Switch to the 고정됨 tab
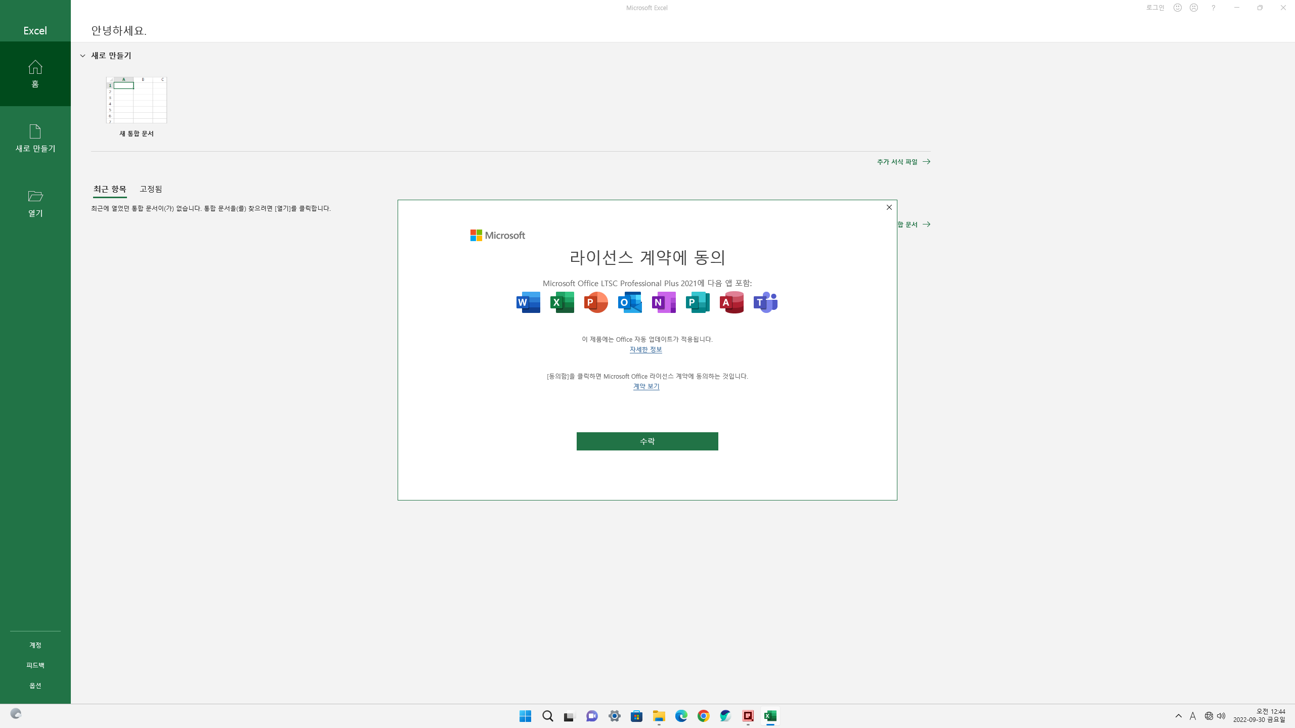1295x728 pixels. pyautogui.click(x=151, y=189)
